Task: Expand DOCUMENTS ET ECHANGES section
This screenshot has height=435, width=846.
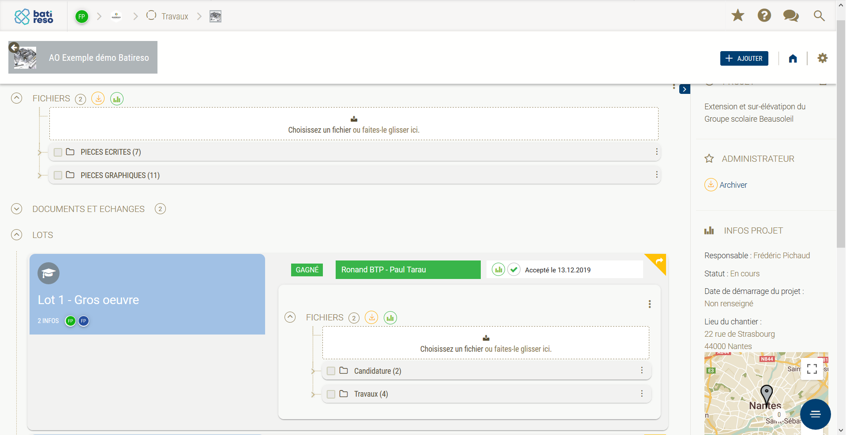Action: click(x=16, y=208)
